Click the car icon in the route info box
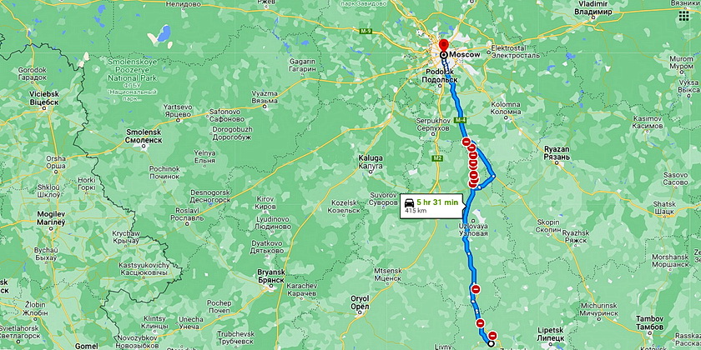Screen dimensions: 701x350 click(x=409, y=202)
